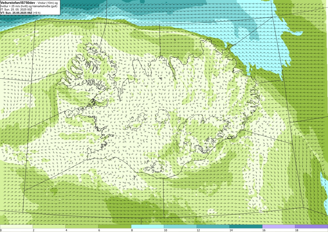Viewport: 328px width, 232px height.
Task: Choose the teal 12–14 m/s legend swatch
Action: pyautogui.click(x=213, y=226)
